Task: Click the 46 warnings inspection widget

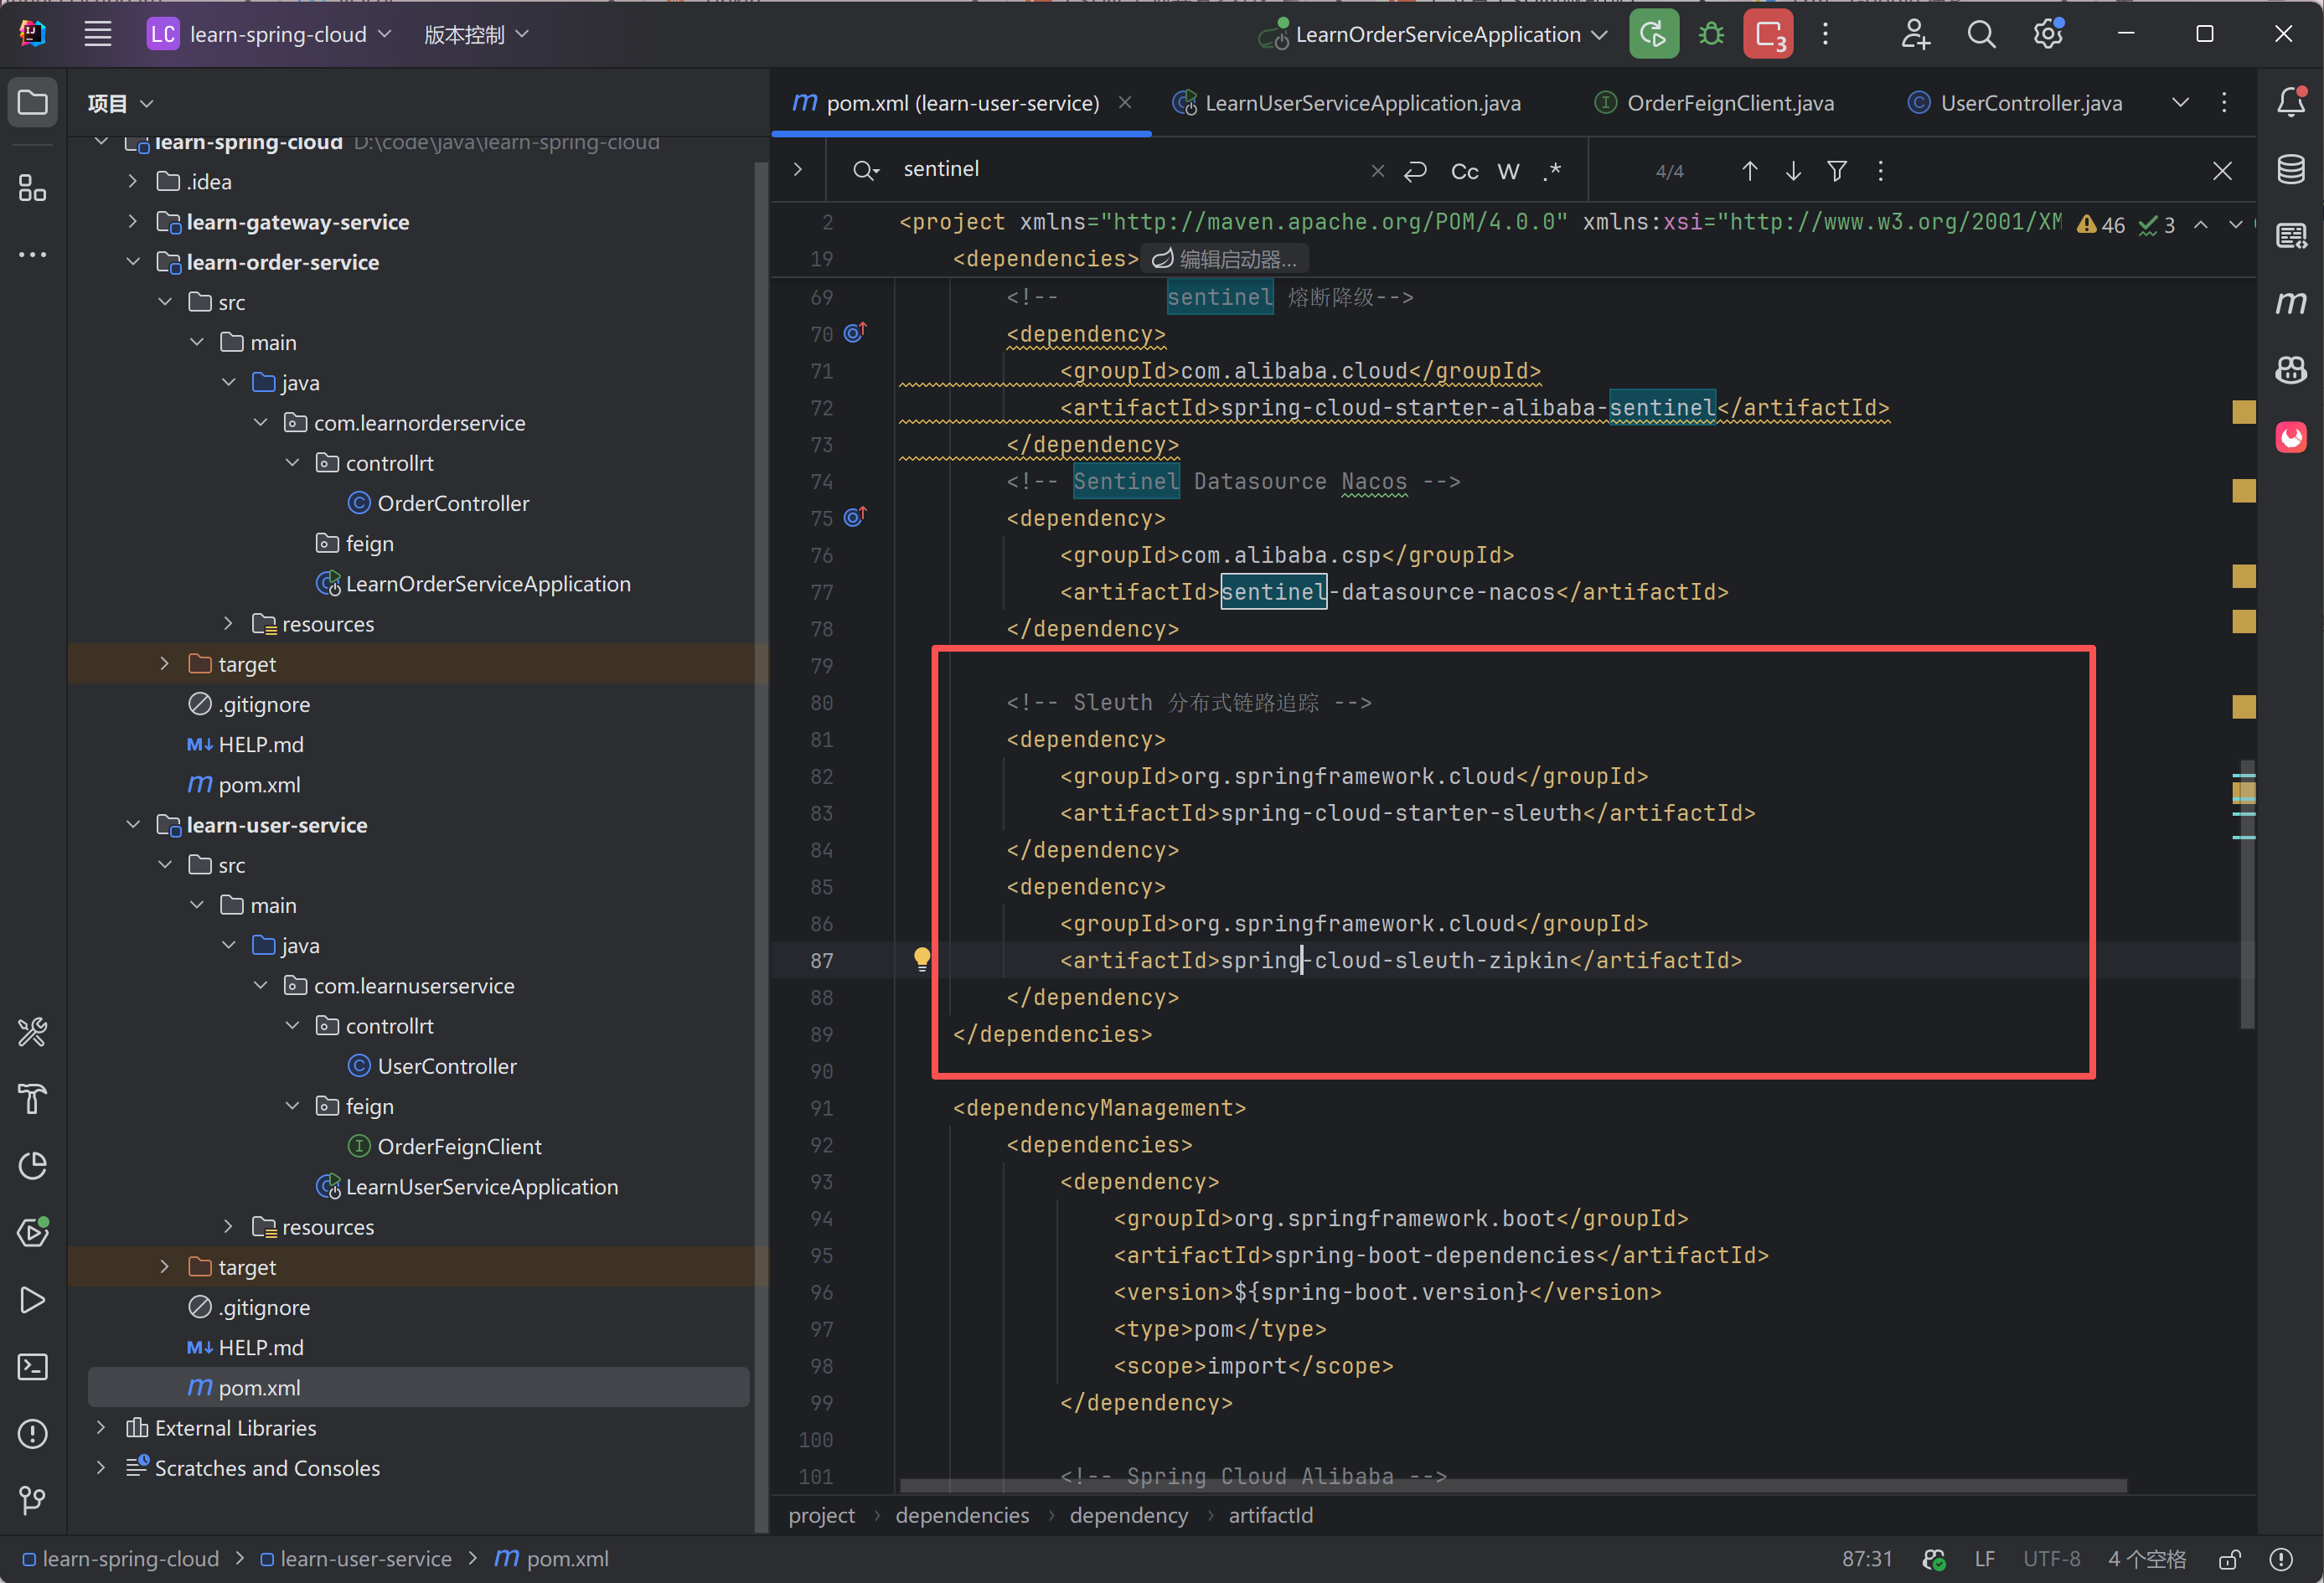Action: pyautogui.click(x=2100, y=224)
